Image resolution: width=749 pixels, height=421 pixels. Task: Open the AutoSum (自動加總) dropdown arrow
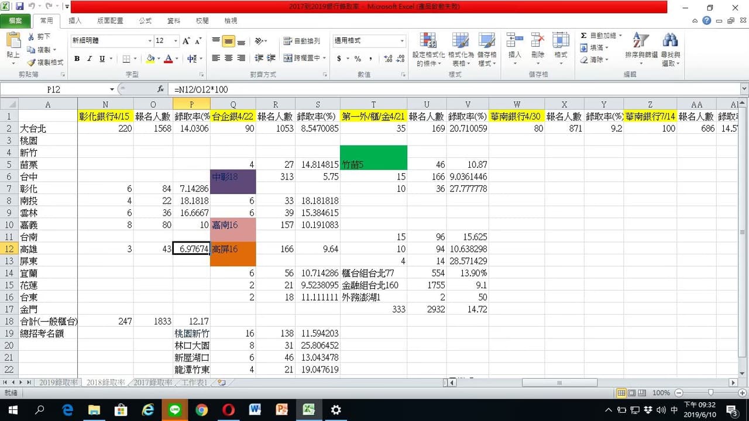pos(620,36)
